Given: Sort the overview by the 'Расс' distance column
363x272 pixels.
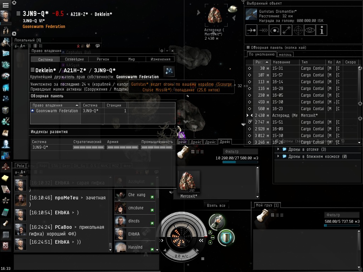Looking at the screenshot, I should tap(261, 62).
